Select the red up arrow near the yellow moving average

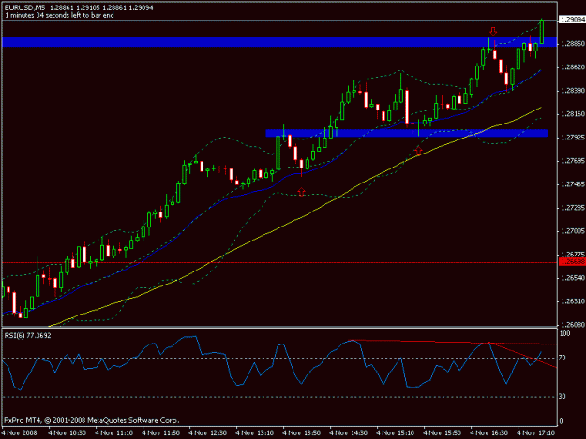(418, 151)
